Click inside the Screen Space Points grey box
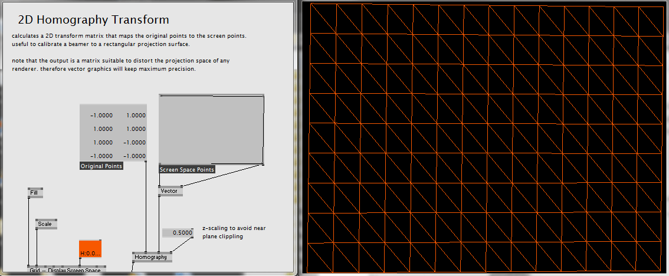Image resolution: width=669 pixels, height=276 pixels. tap(212, 130)
